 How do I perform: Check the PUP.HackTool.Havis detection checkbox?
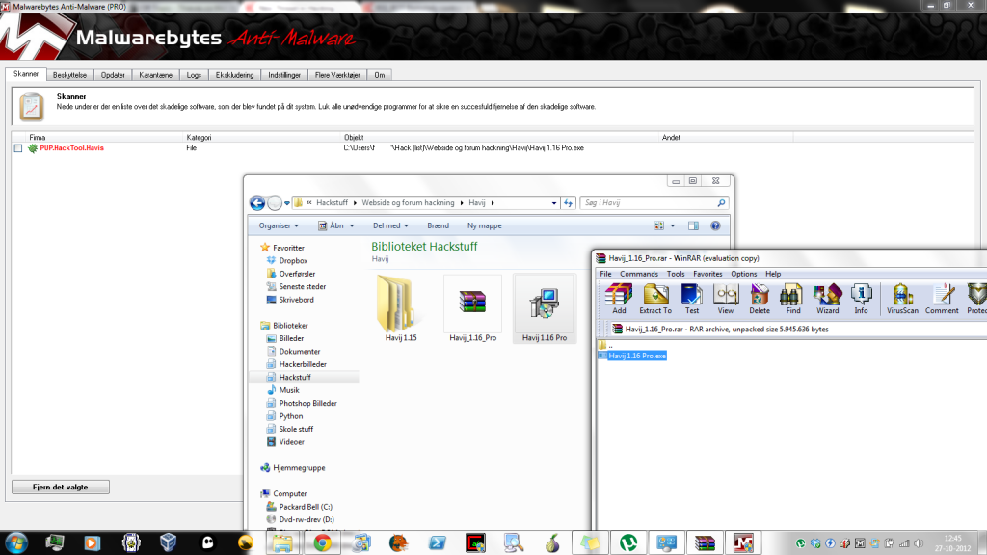[x=18, y=148]
